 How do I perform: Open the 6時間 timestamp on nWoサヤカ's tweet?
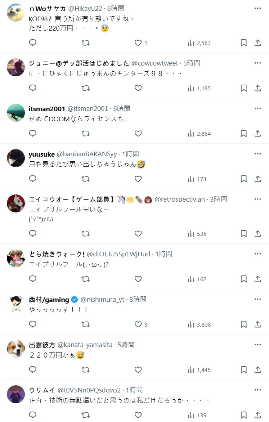coord(115,8)
